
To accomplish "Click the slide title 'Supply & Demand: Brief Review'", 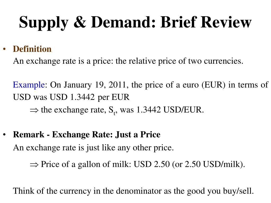I will click(135, 22).
